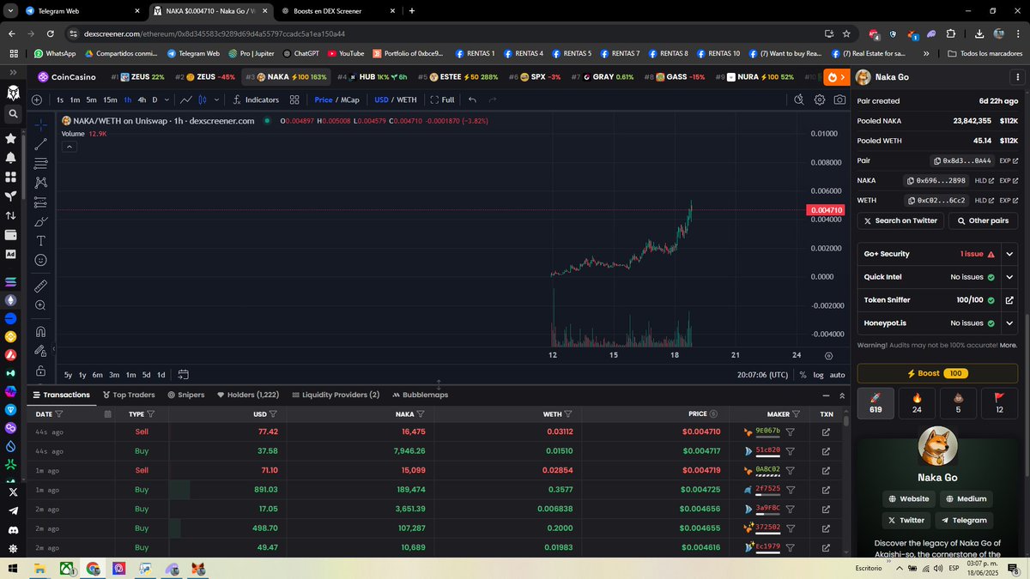Viewport: 1030px width, 579px height.
Task: Switch to Top Traders tab
Action: click(x=129, y=395)
